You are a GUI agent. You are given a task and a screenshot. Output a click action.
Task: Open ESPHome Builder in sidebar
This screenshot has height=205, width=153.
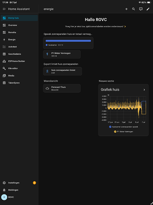click(19, 61)
